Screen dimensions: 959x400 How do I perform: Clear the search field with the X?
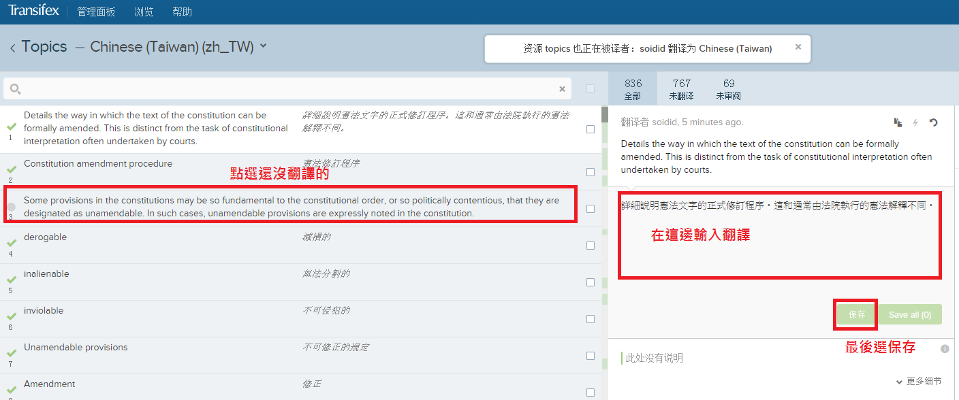coord(562,89)
